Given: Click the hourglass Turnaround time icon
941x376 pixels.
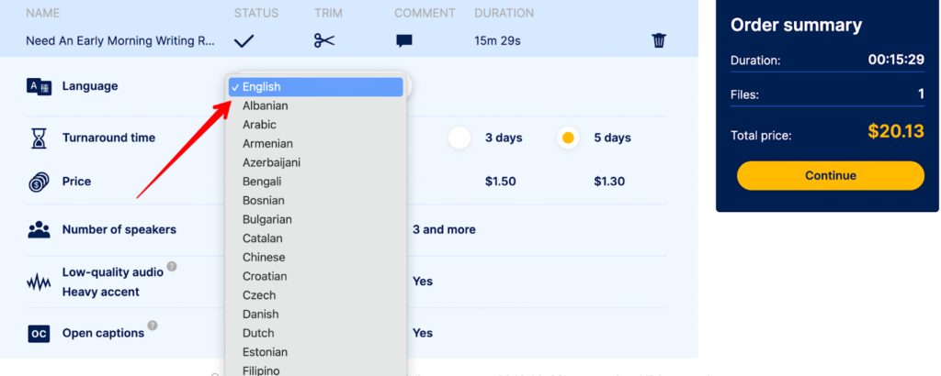Looking at the screenshot, I should pos(39,138).
